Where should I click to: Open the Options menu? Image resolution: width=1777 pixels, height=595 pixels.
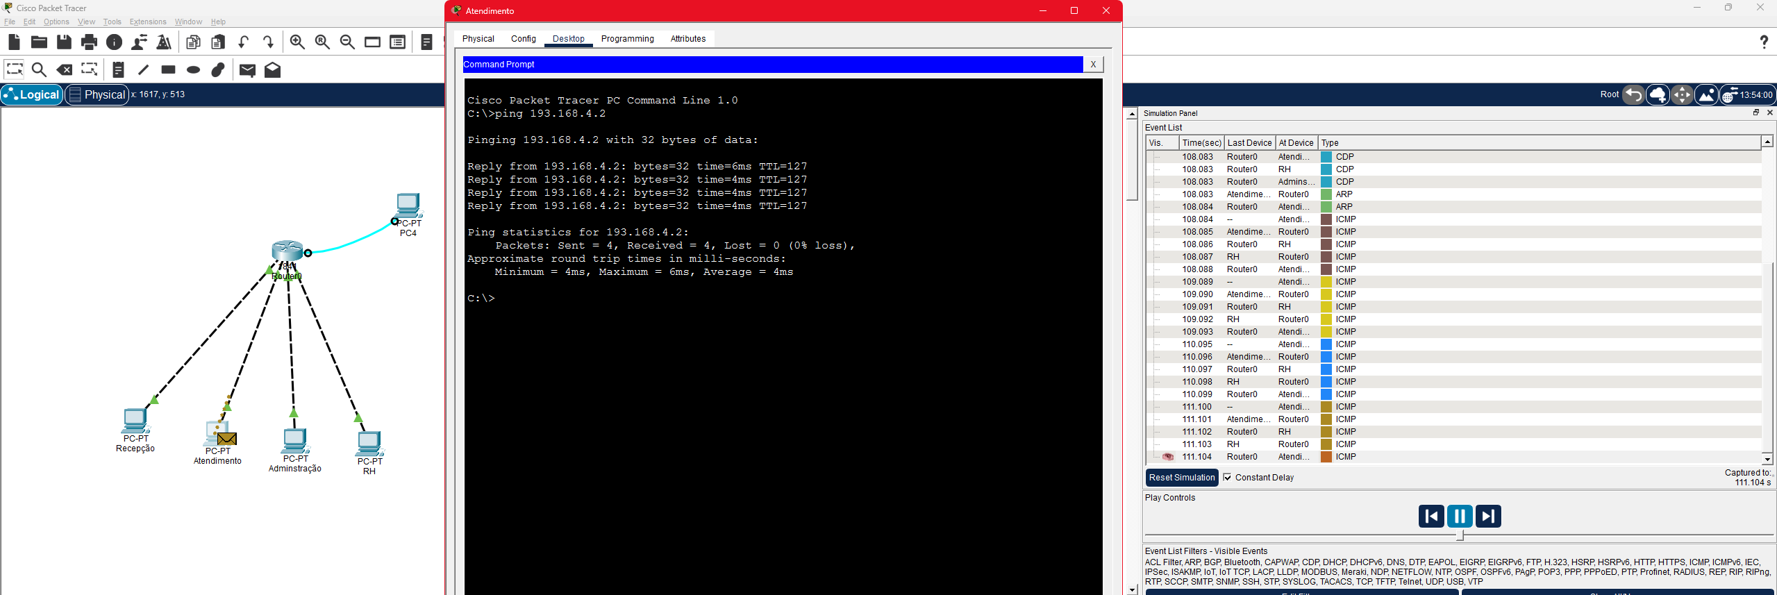[x=56, y=22]
